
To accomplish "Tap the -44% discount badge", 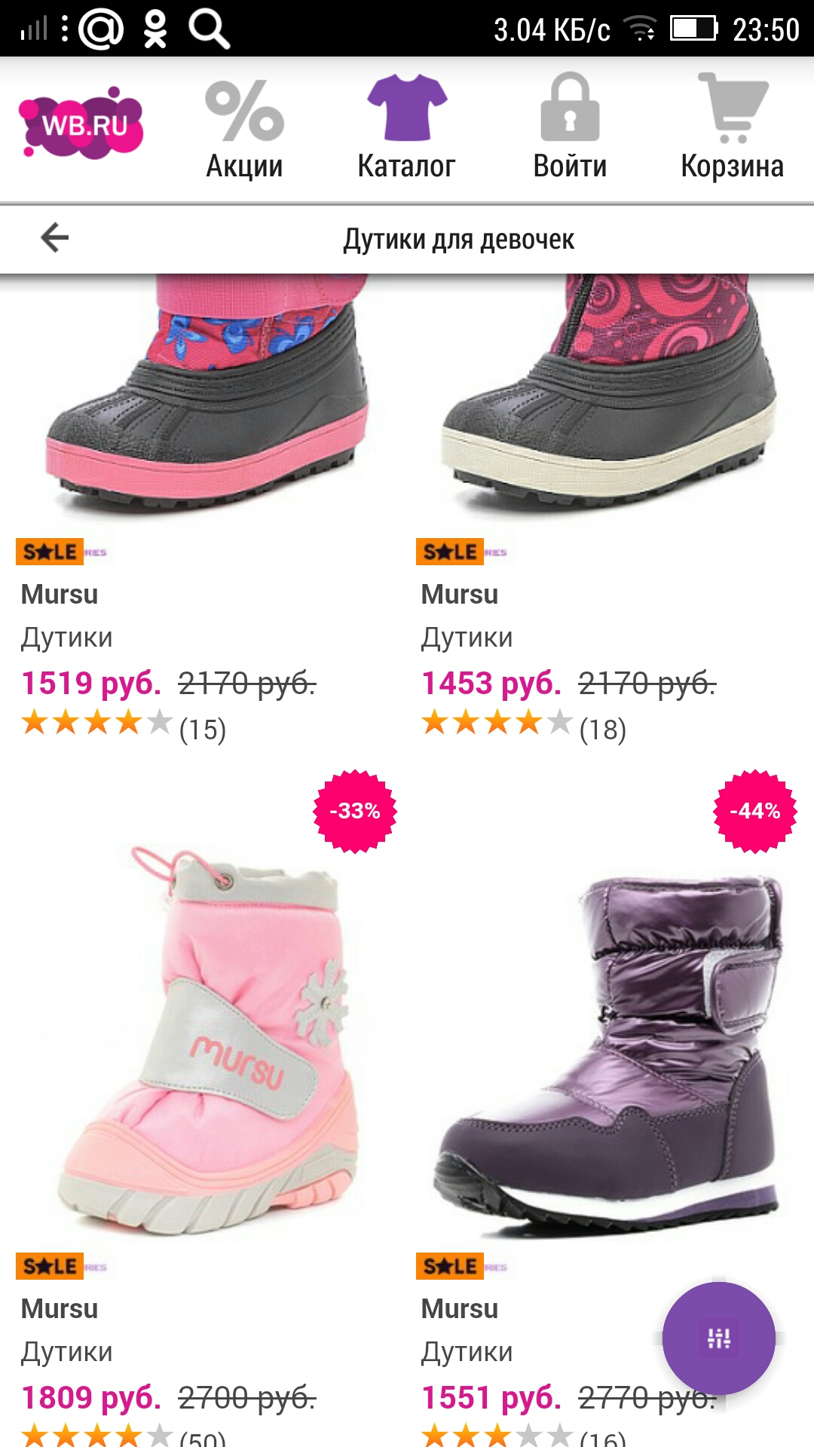I will pyautogui.click(x=755, y=811).
